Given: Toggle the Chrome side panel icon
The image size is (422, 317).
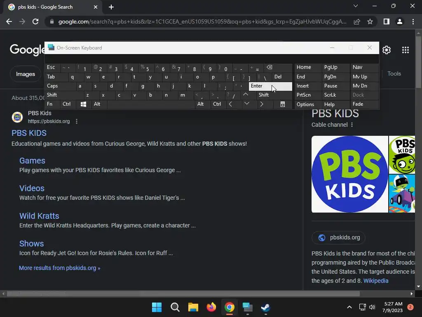Looking at the screenshot, I should click(x=387, y=21).
